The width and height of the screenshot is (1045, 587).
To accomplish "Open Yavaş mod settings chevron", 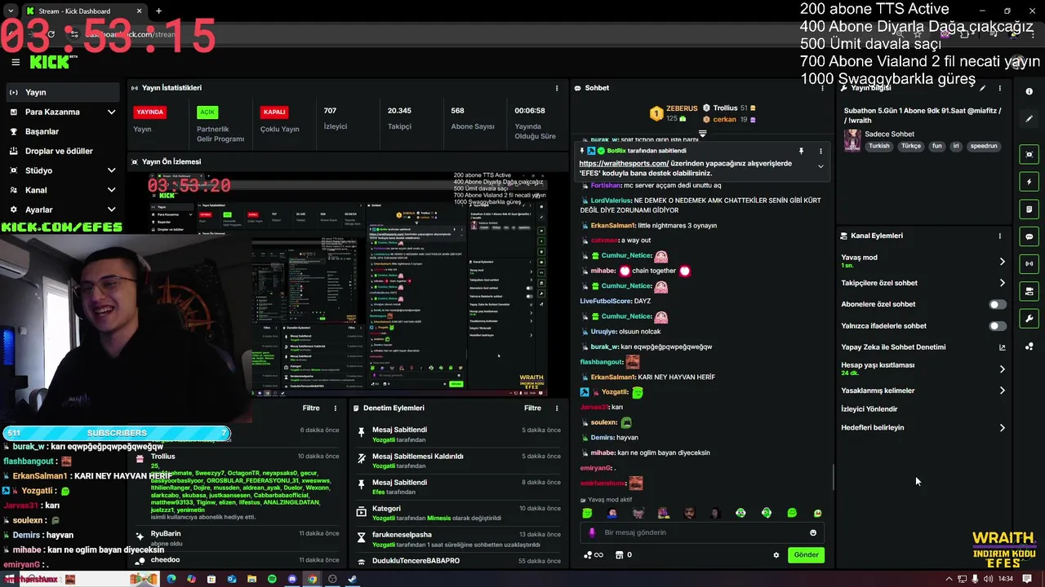I will pyautogui.click(x=1002, y=262).
